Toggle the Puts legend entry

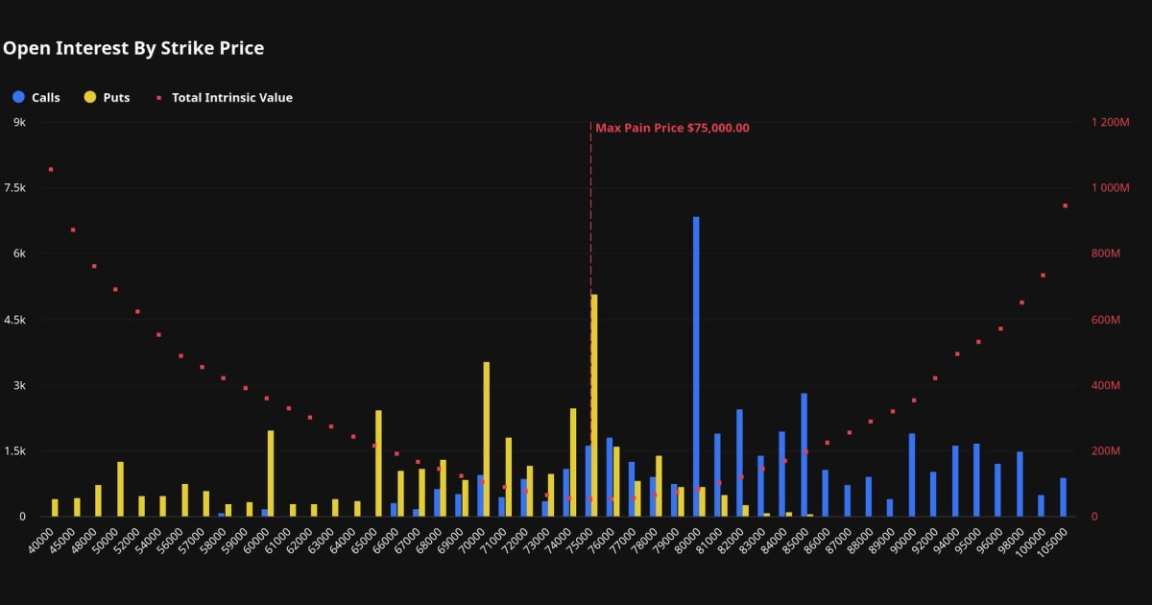coord(108,97)
